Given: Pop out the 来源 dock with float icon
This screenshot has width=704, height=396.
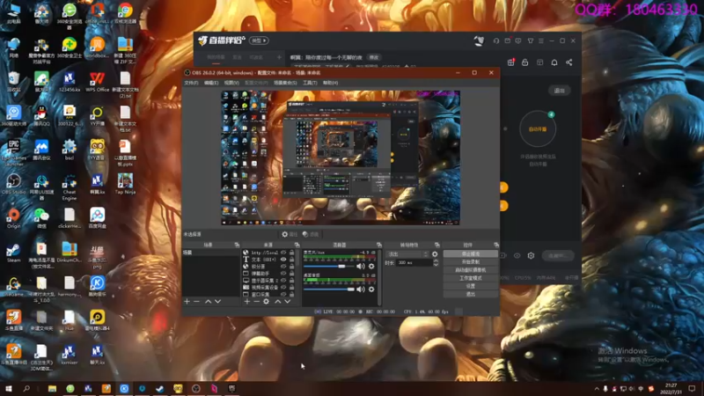Looking at the screenshot, I should pyautogui.click(x=297, y=245).
